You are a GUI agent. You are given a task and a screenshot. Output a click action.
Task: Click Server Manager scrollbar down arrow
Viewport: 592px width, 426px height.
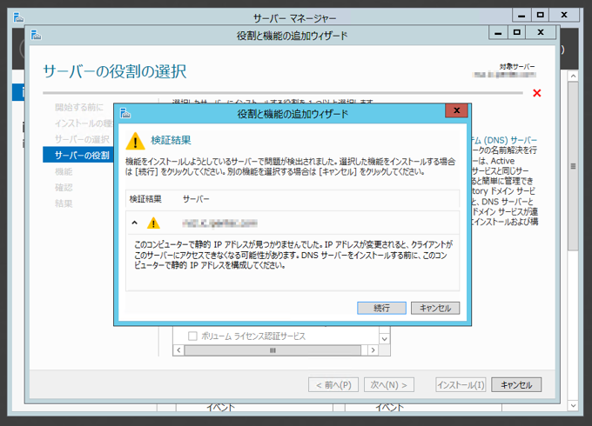[573, 406]
